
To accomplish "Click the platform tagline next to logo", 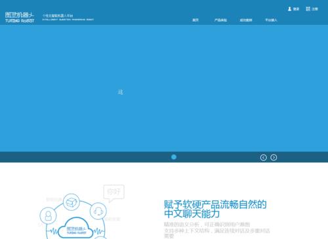I will pos(68,17).
